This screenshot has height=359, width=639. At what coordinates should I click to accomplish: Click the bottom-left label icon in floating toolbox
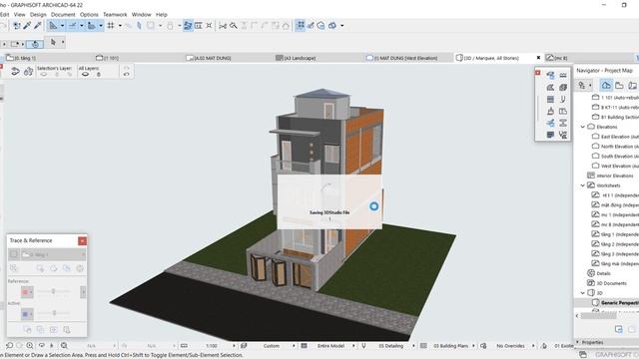click(550, 135)
